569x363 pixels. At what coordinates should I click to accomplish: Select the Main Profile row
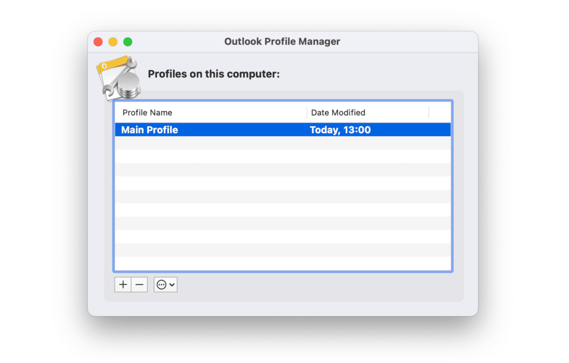pos(283,130)
